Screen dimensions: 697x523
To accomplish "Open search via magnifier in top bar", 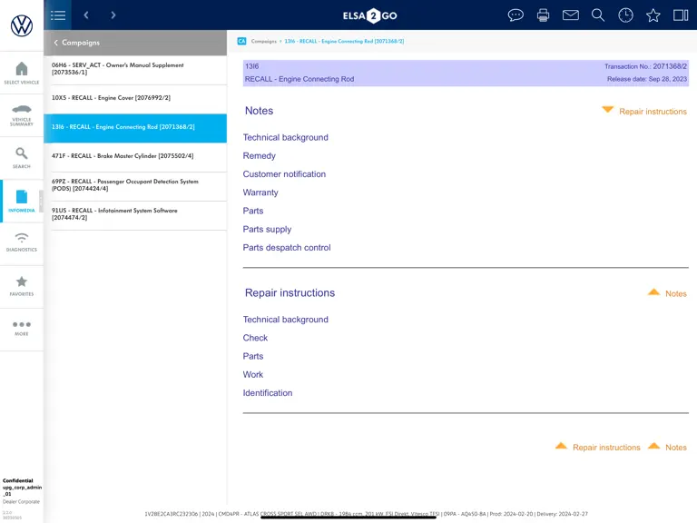I will coord(598,15).
